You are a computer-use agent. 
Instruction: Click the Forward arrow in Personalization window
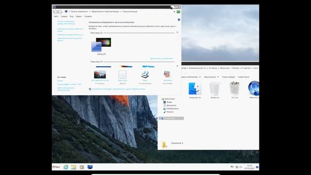click(x=60, y=12)
